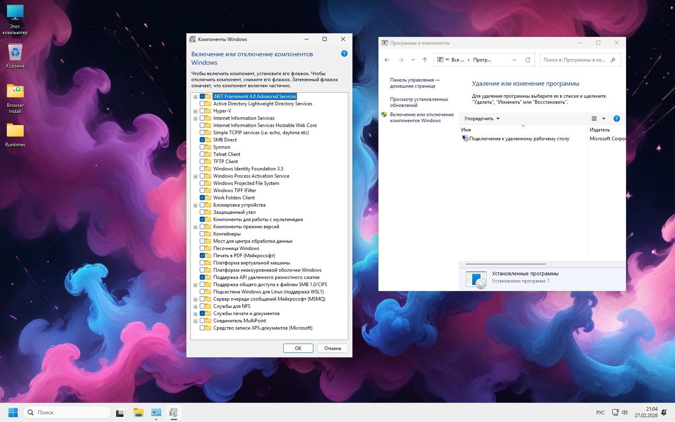Open File Explorer from the taskbar
Viewport: 675px width, 422px height.
[x=138, y=412]
